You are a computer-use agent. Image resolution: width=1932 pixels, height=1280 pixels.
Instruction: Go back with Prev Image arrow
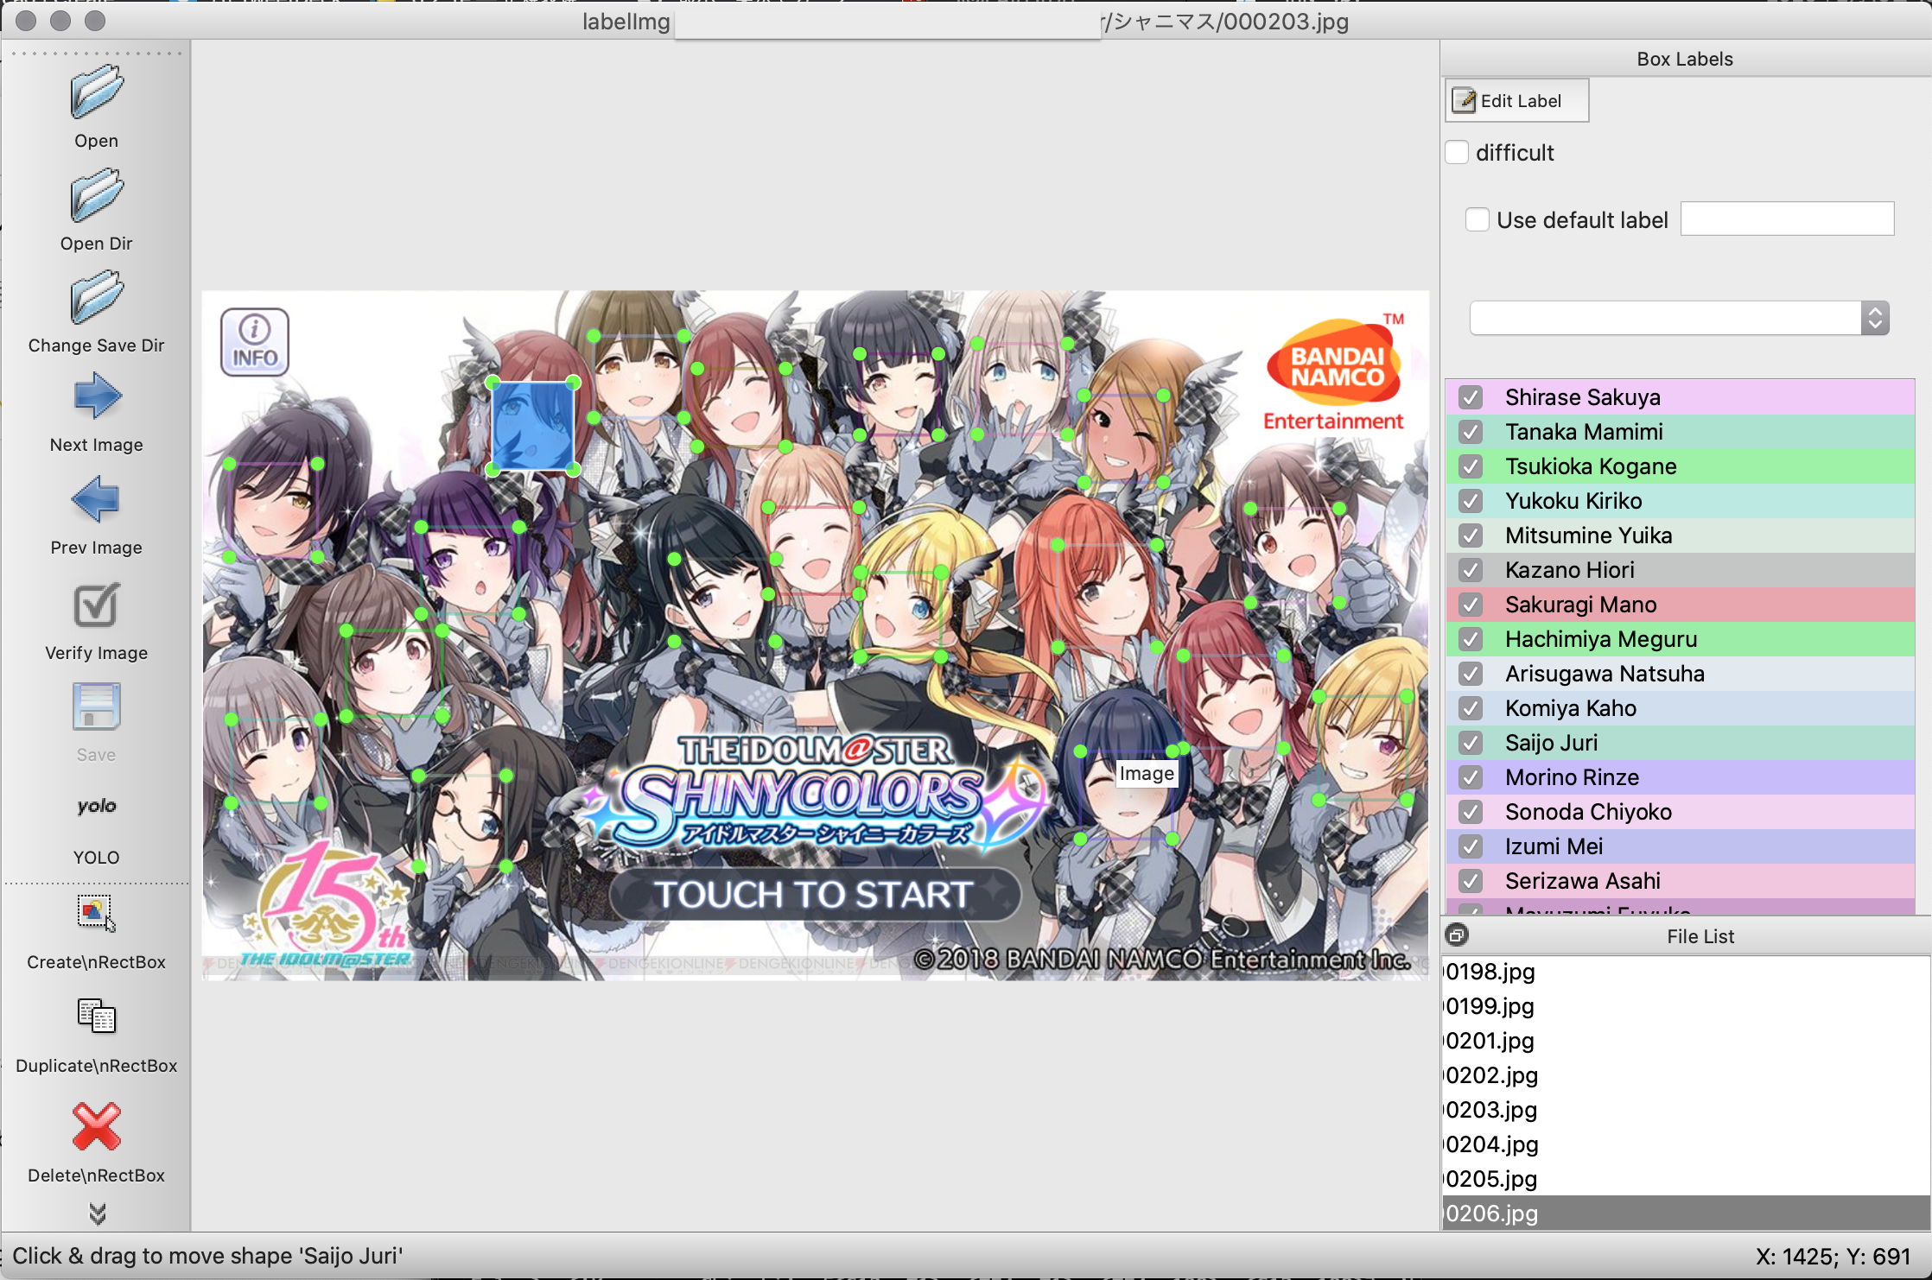coord(96,499)
